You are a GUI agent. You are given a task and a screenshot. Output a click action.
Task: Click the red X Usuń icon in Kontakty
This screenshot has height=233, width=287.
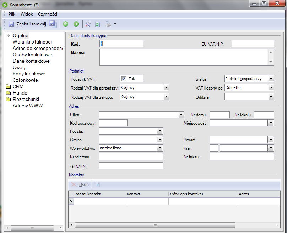click(74, 184)
